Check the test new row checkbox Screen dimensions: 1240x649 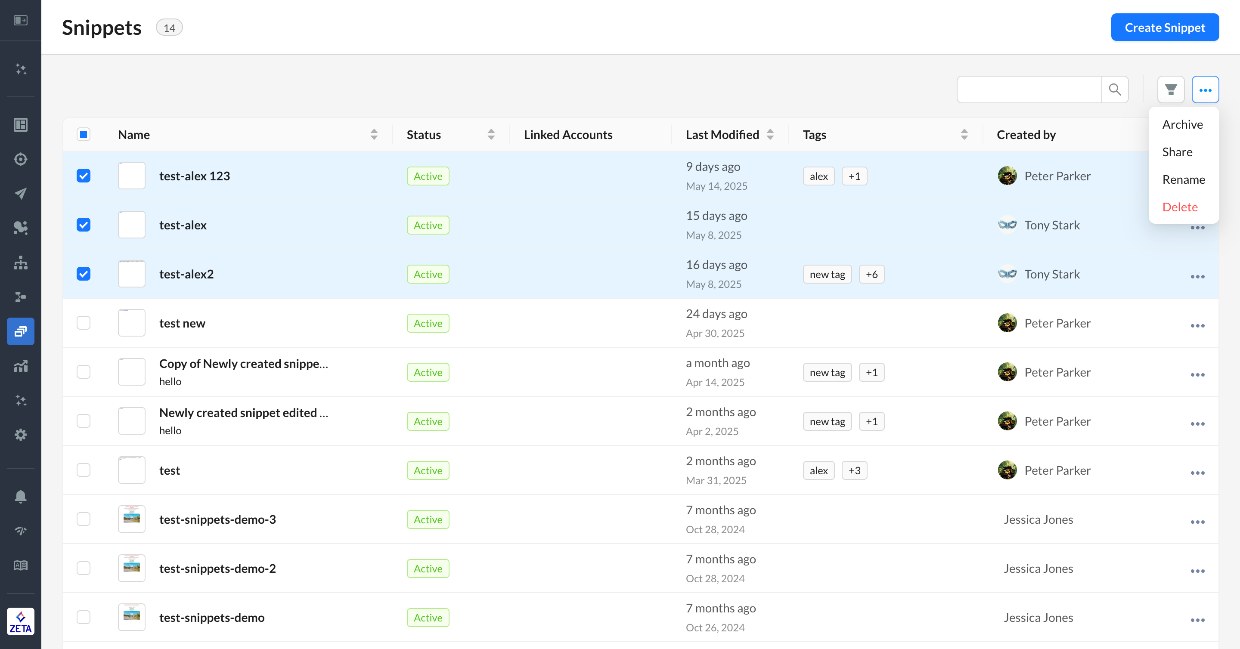[x=83, y=323]
